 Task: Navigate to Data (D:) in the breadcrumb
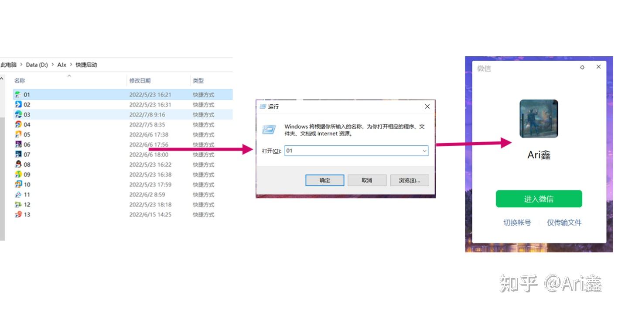(37, 65)
